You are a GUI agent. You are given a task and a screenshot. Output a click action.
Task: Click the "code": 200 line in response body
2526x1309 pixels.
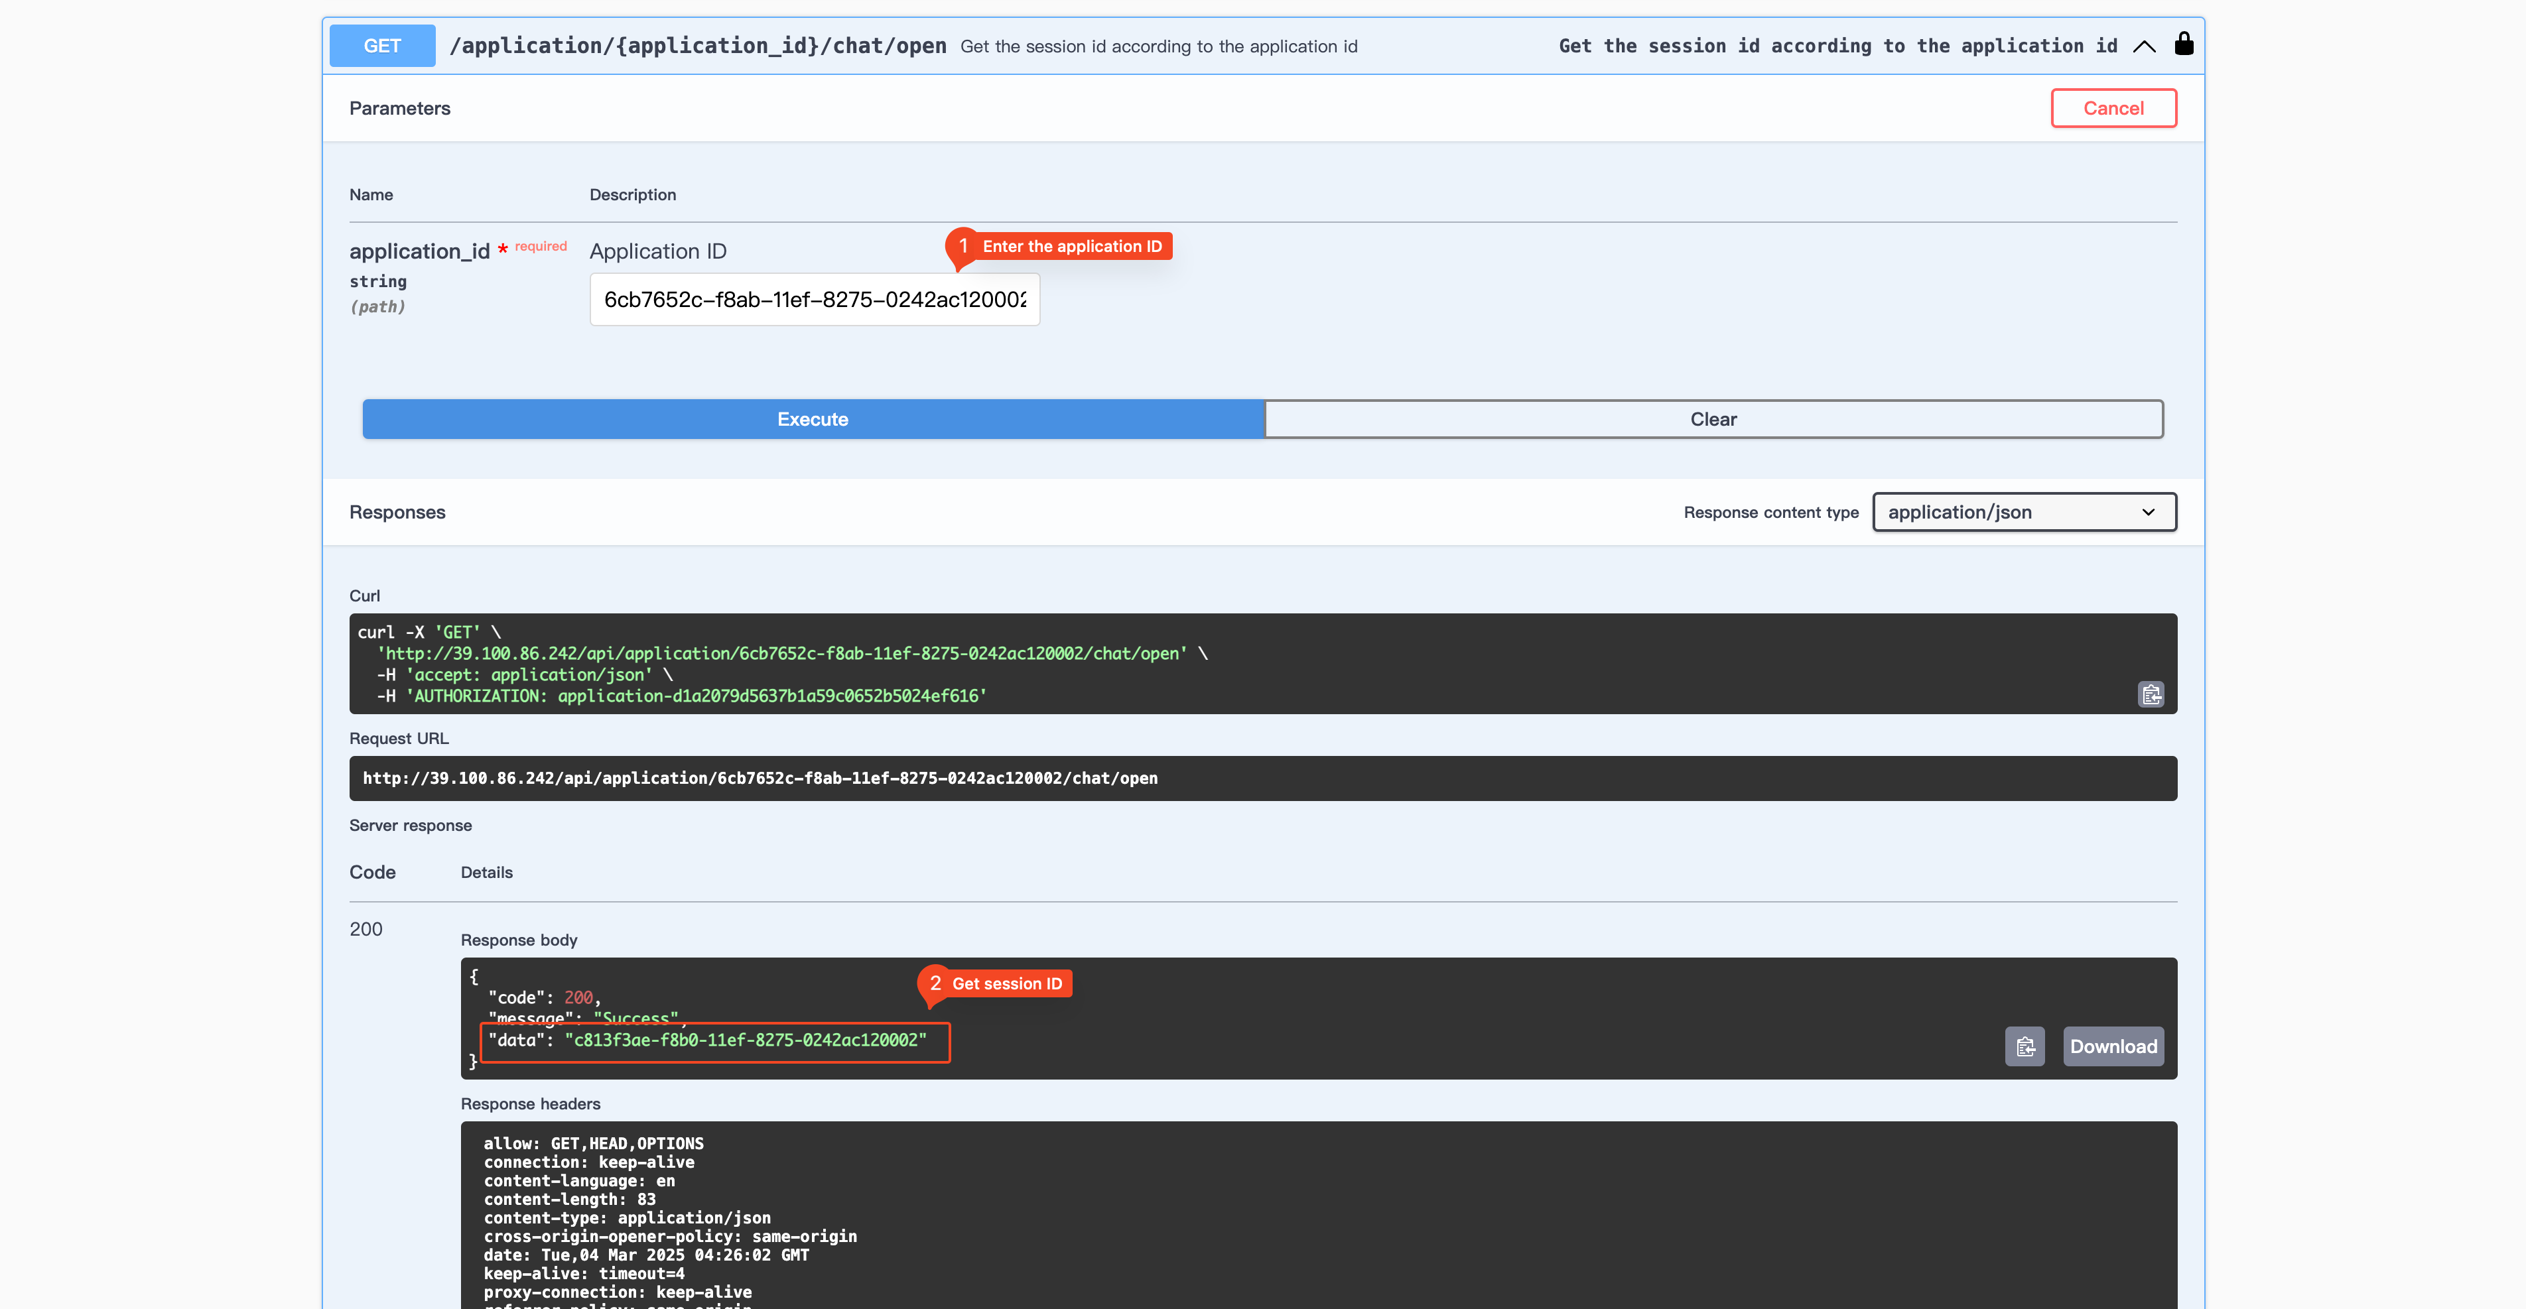pos(544,997)
